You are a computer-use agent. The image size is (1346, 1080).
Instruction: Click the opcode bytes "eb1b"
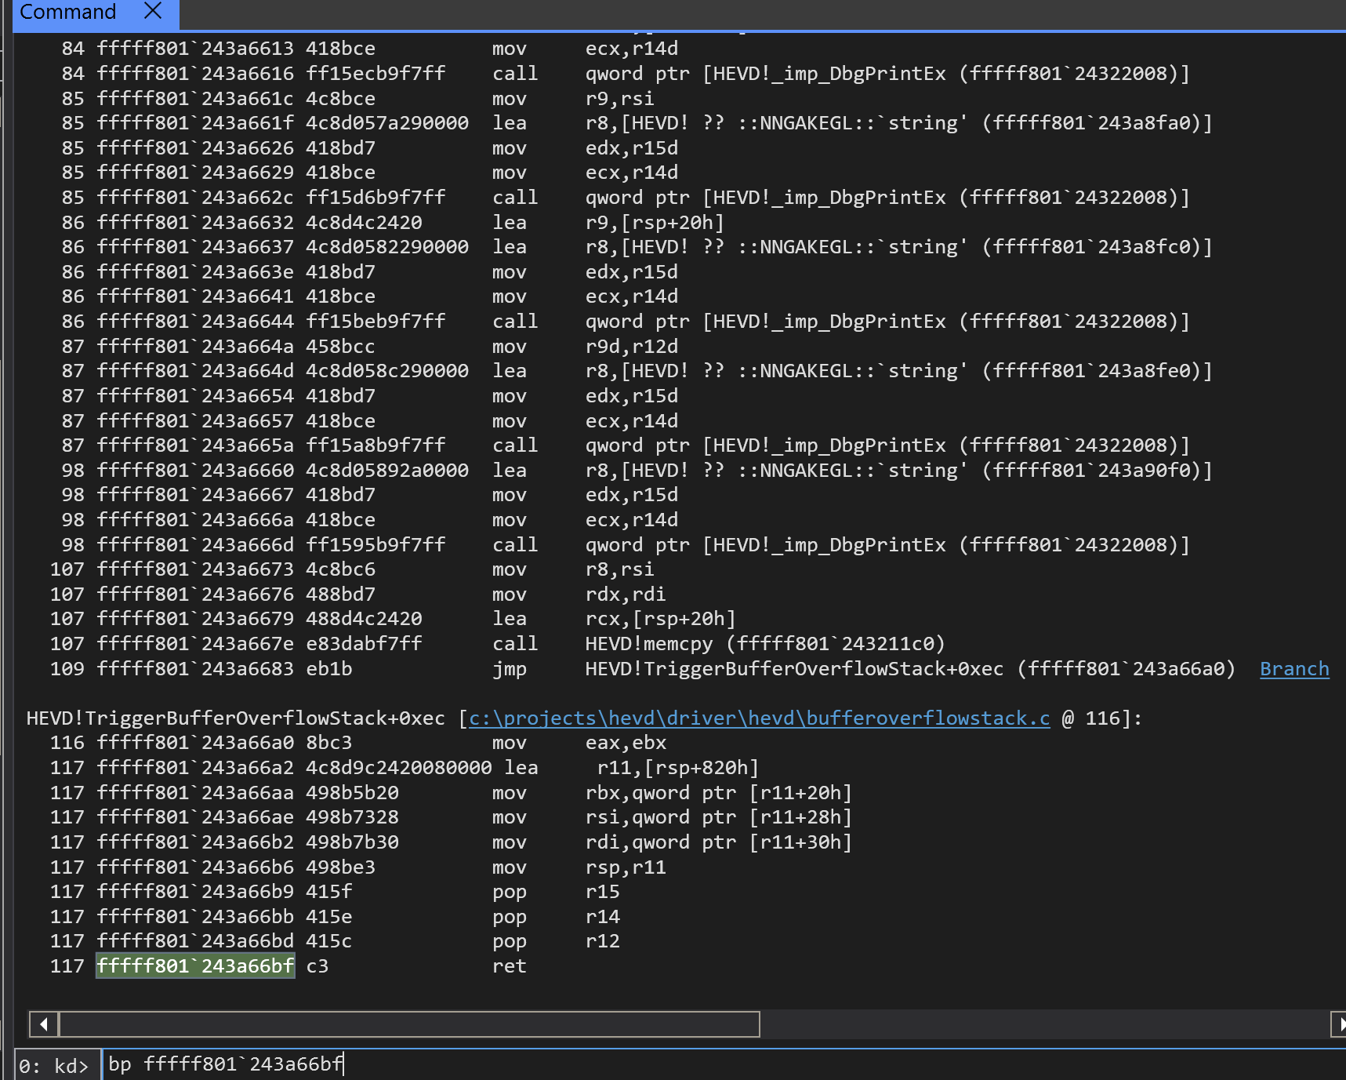[328, 669]
